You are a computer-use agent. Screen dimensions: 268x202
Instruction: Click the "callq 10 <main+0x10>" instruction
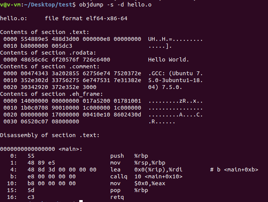[x=146, y=176]
